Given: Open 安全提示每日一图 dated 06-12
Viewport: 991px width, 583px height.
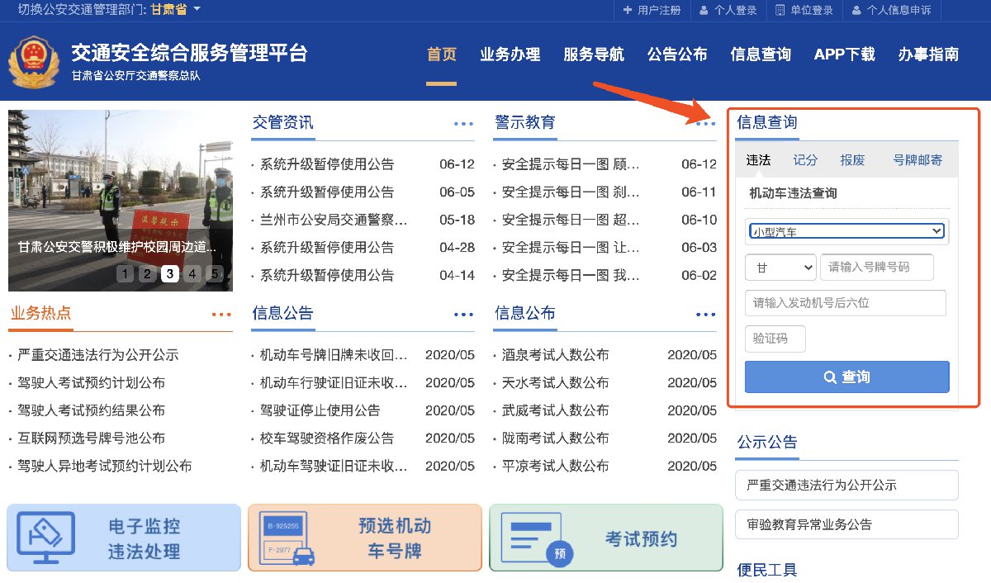Looking at the screenshot, I should tap(571, 164).
